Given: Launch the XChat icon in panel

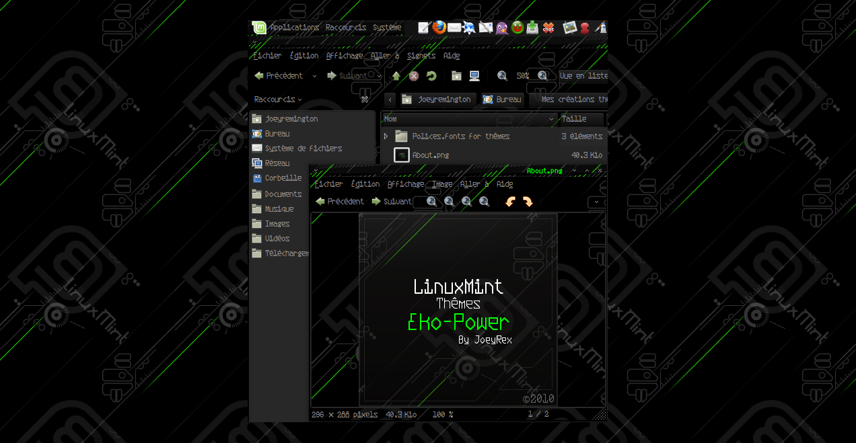Looking at the screenshot, I should pyautogui.click(x=548, y=28).
